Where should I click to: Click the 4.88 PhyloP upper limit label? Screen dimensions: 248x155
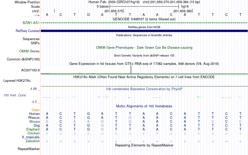(x=33, y=89)
